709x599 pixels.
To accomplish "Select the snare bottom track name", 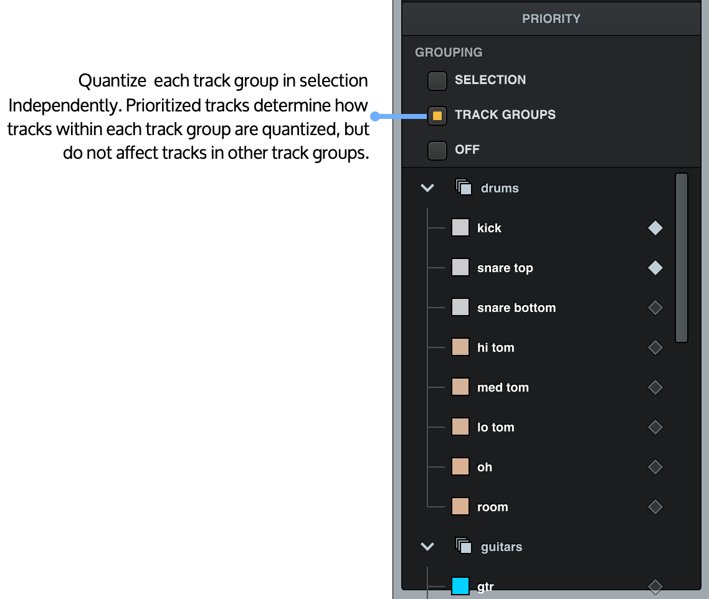I will pyautogui.click(x=516, y=308).
